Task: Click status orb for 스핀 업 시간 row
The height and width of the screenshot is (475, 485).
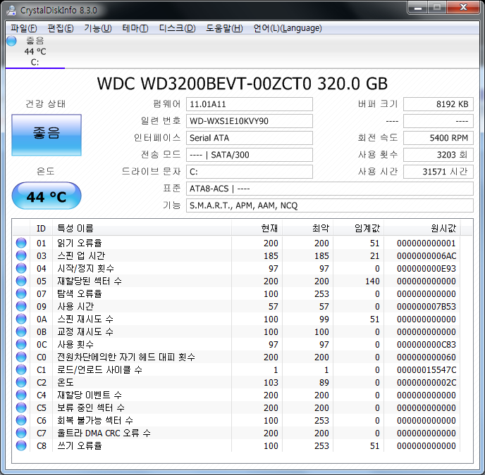Action: pos(21,256)
